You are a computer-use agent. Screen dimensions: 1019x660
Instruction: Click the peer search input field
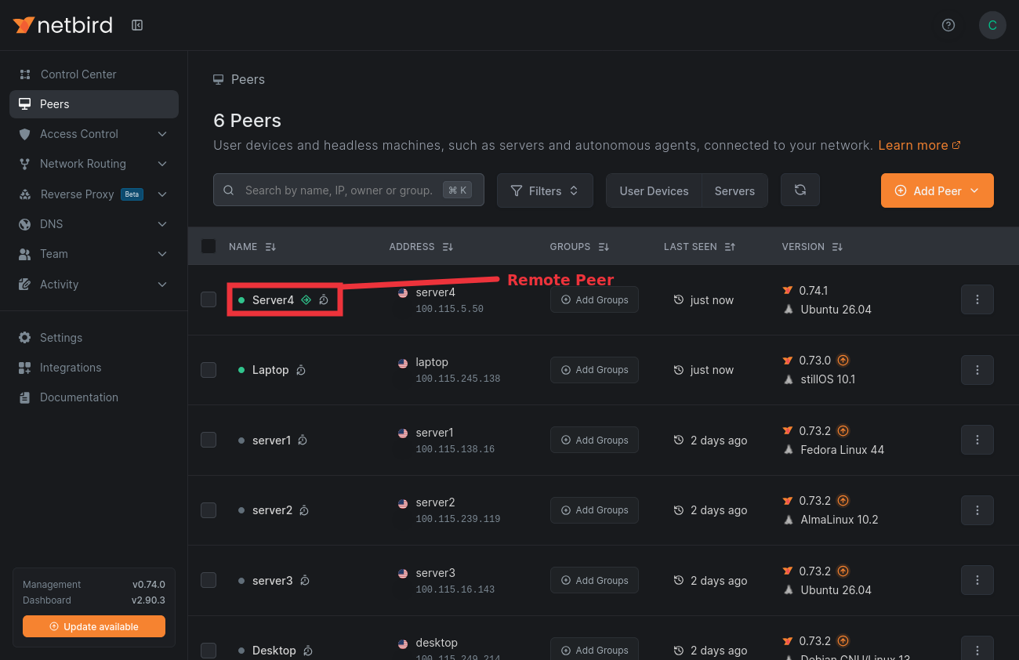coord(349,190)
